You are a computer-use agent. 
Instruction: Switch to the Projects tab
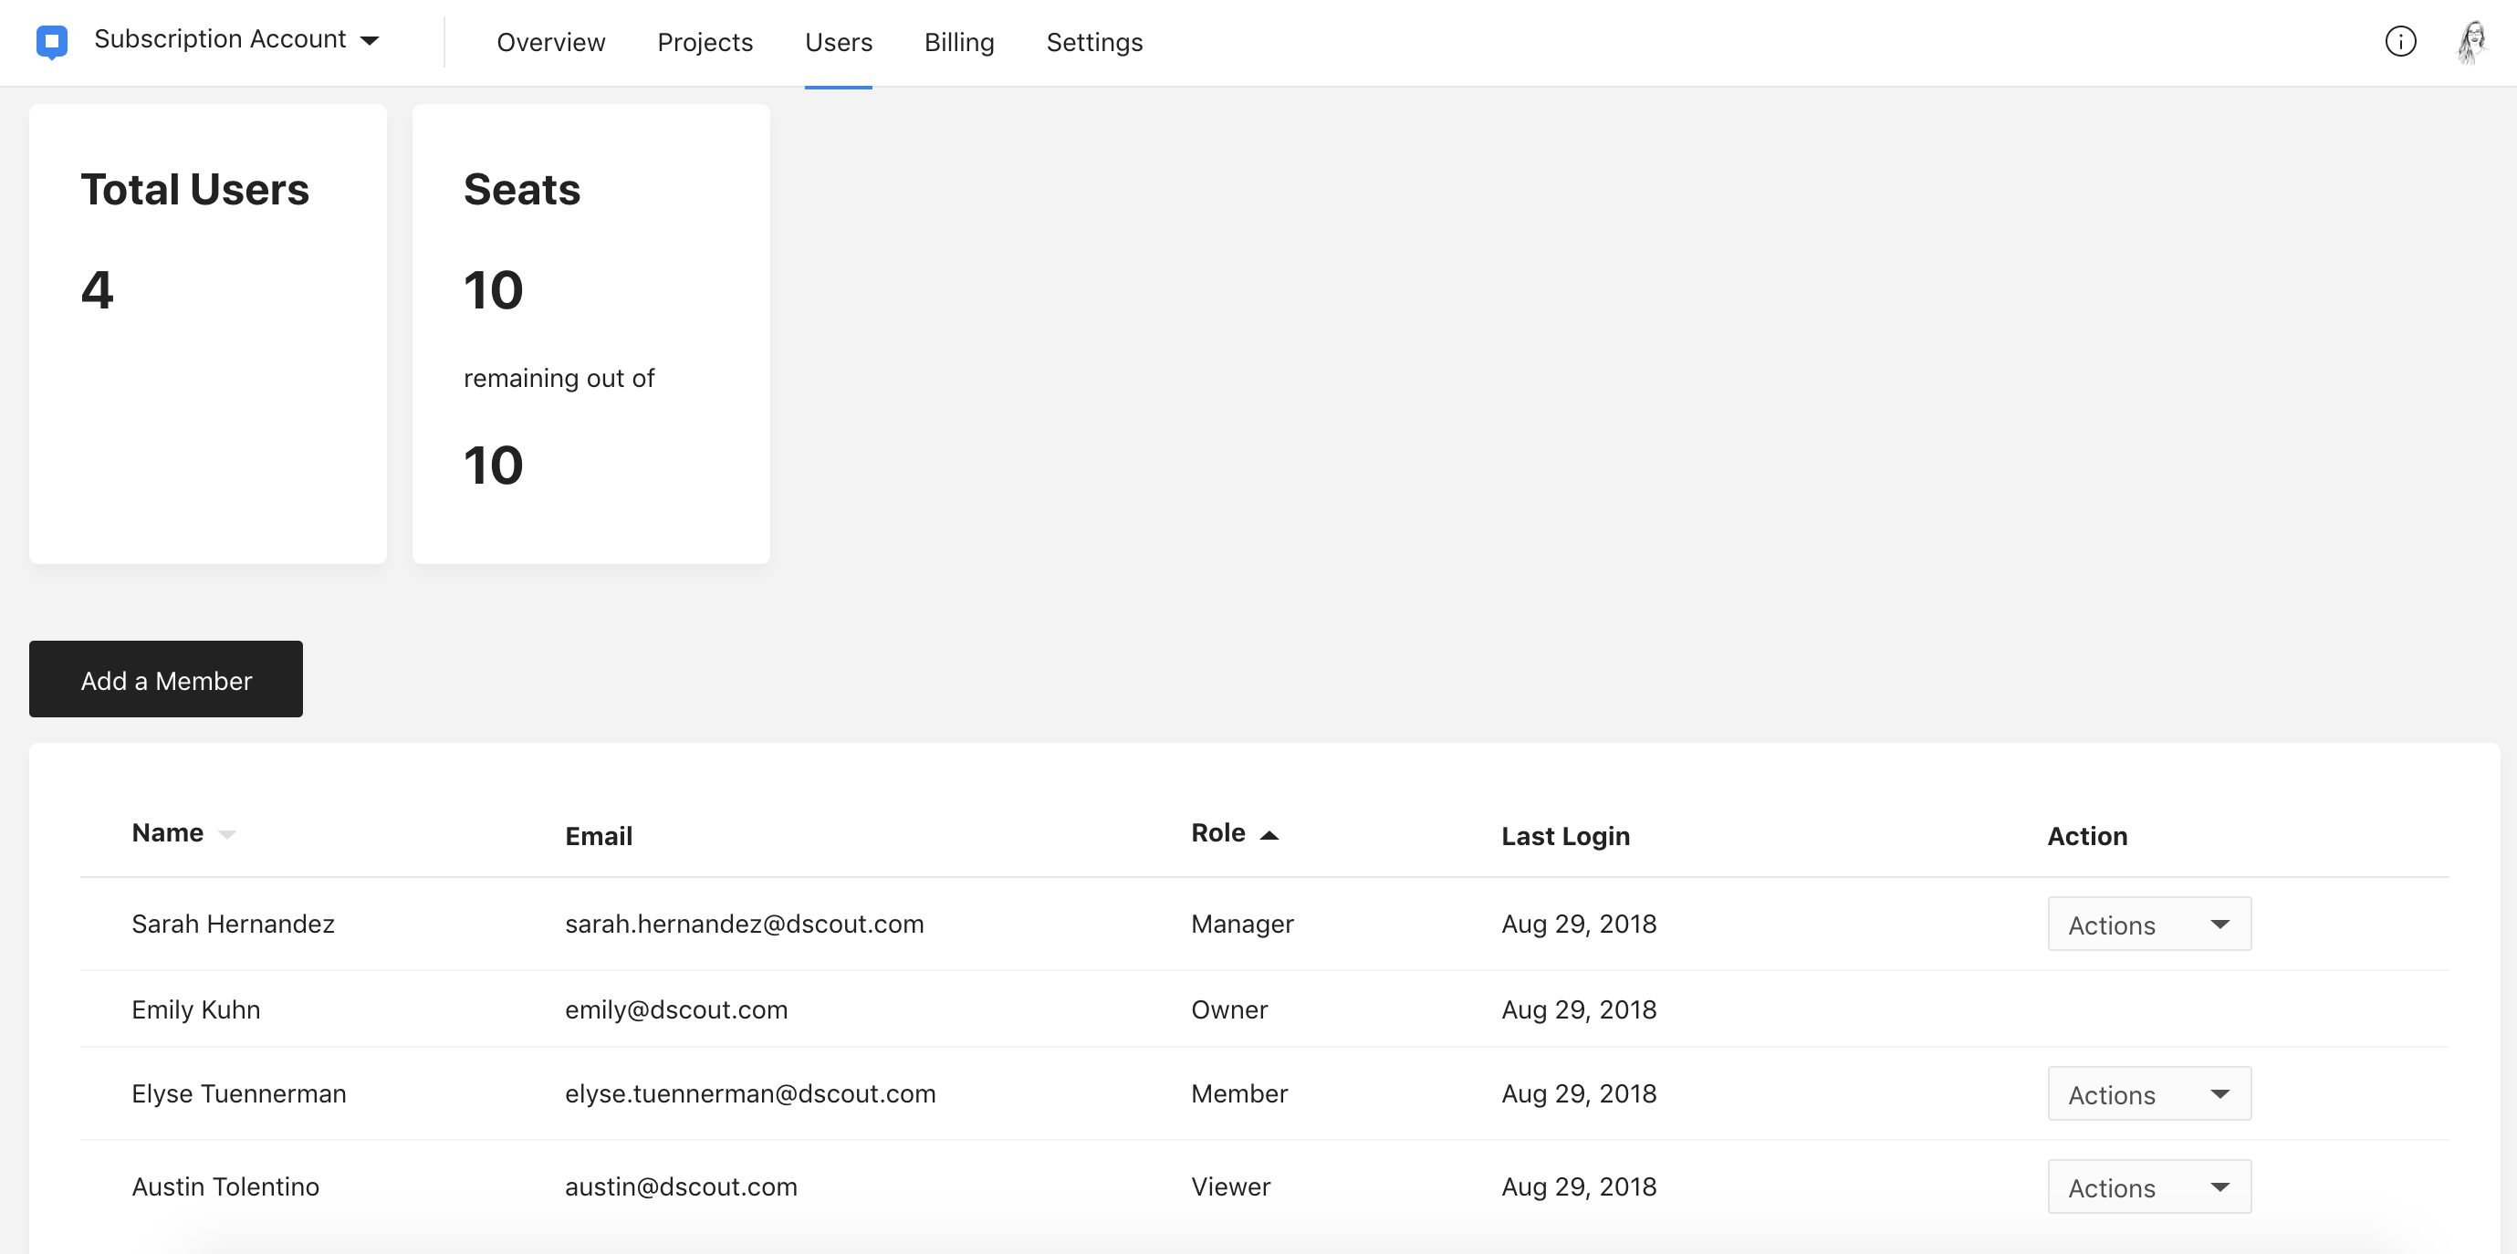point(705,42)
